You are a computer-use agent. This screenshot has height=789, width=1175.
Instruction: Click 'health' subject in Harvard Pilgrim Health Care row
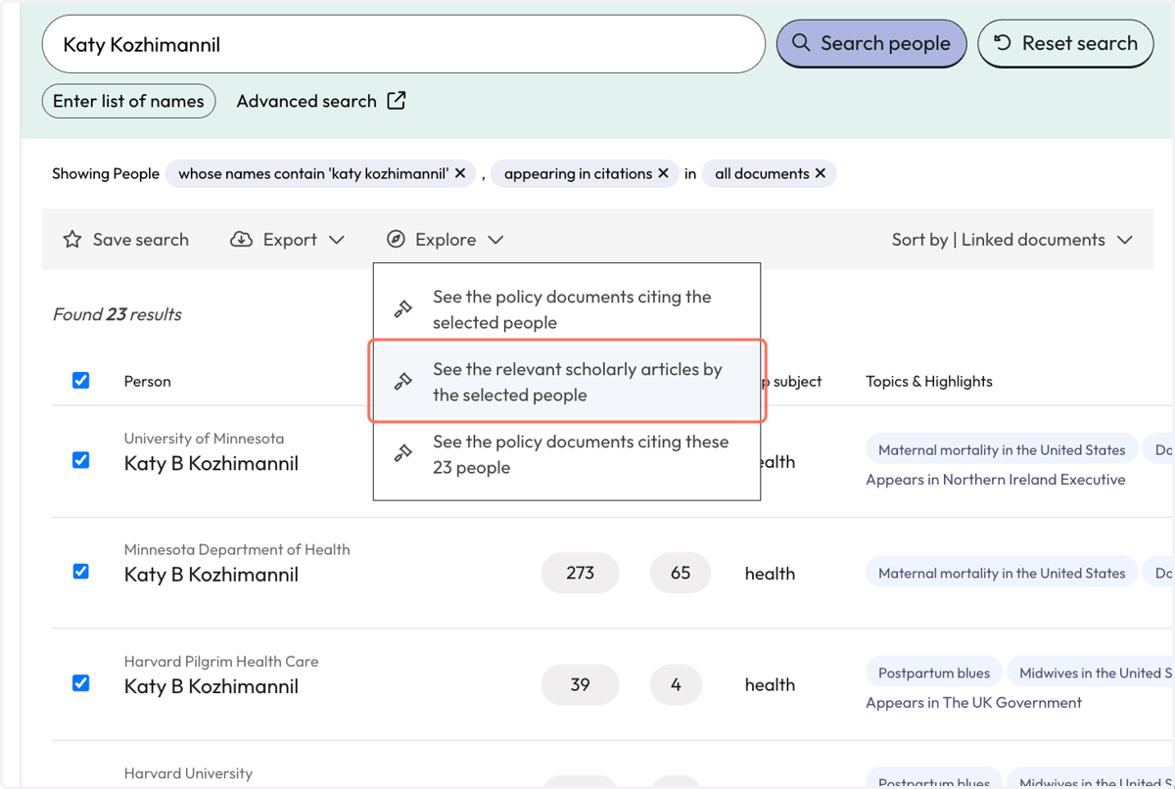coord(770,685)
